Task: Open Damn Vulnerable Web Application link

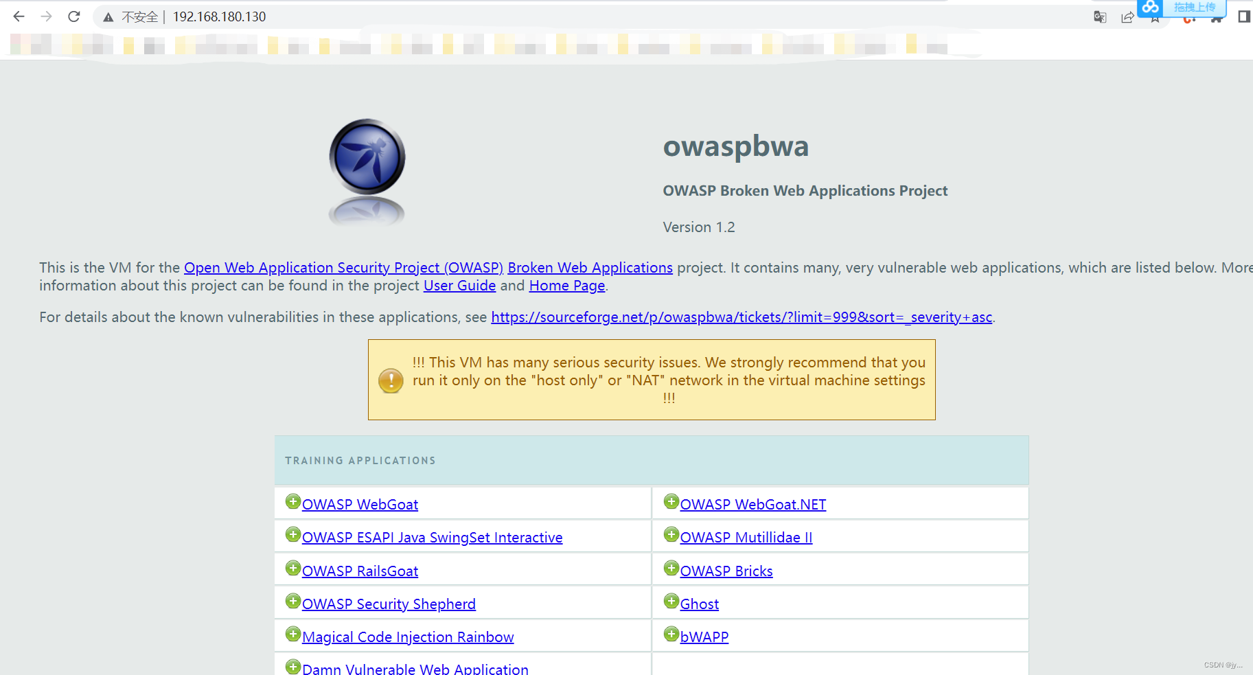Action: (415, 669)
